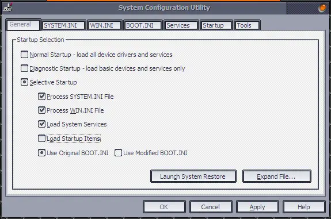Open the WIN.INI tab
Screen dimensions: 331x219
pos(105,25)
